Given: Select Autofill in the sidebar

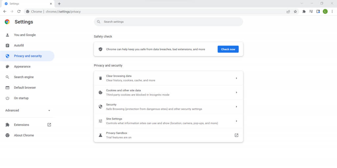Looking at the screenshot, I should point(19,45).
